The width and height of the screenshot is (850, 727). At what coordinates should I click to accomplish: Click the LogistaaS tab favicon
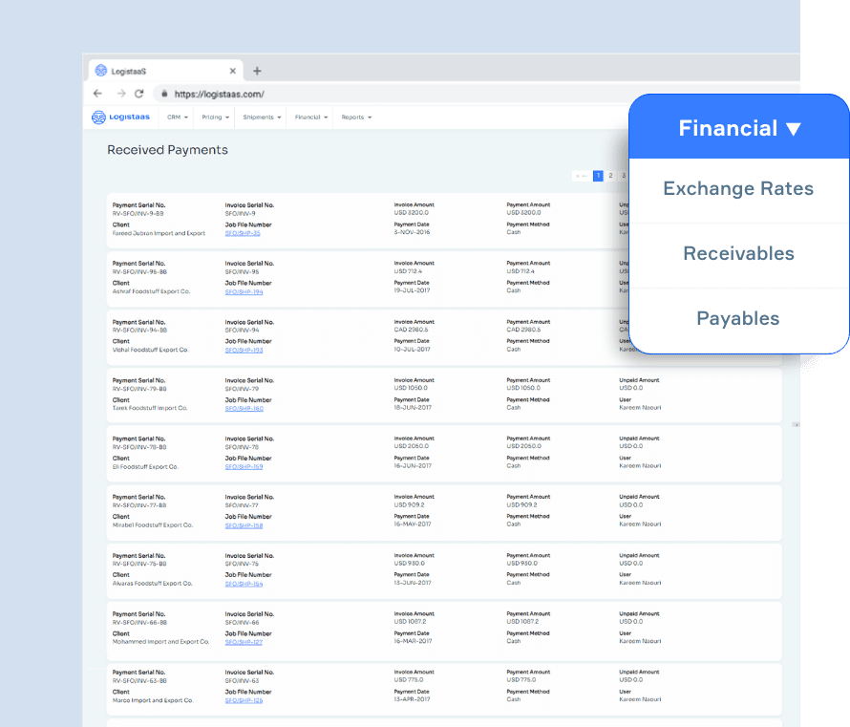pyautogui.click(x=101, y=71)
